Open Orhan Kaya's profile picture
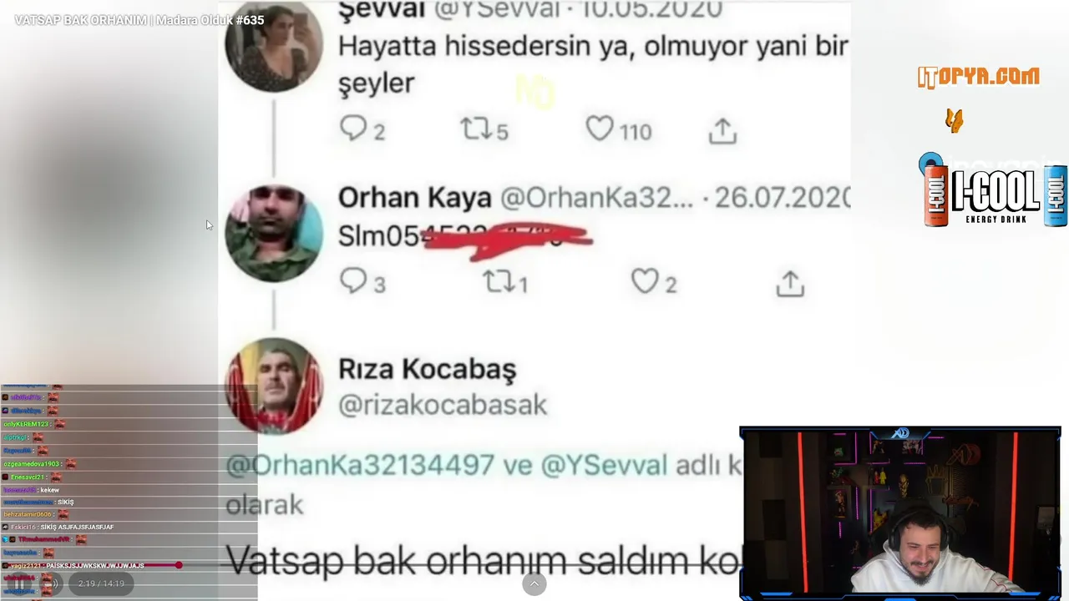The image size is (1069, 601). tap(274, 233)
